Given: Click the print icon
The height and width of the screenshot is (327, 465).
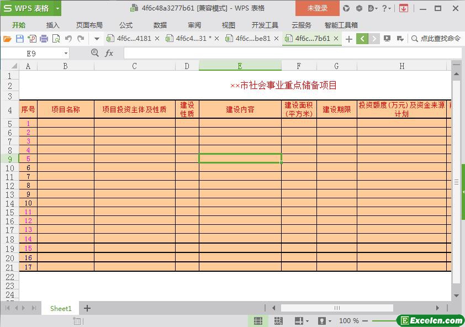Looking at the screenshot, I should pos(44,39).
